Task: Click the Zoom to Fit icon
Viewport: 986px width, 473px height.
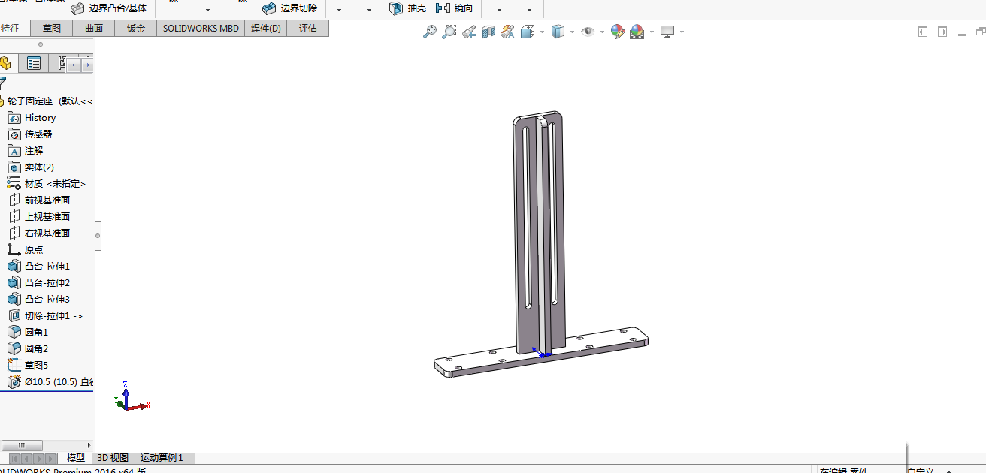Action: point(430,32)
